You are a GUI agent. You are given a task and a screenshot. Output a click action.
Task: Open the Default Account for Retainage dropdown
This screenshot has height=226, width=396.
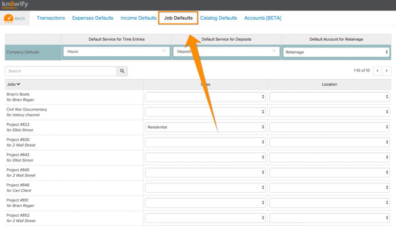pyautogui.click(x=336, y=52)
